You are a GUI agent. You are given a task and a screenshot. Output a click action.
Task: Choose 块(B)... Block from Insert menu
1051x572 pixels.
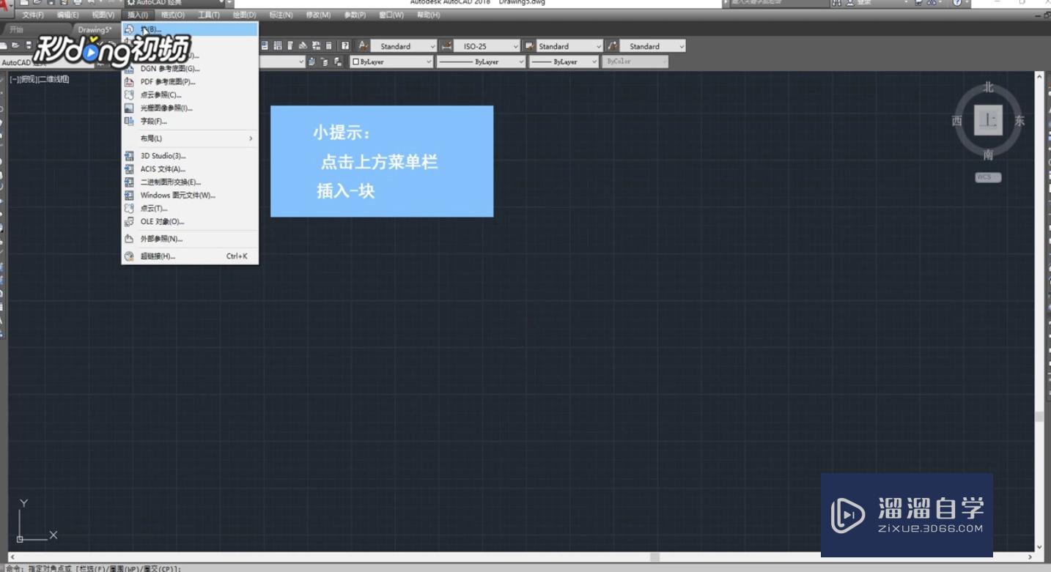pos(190,29)
